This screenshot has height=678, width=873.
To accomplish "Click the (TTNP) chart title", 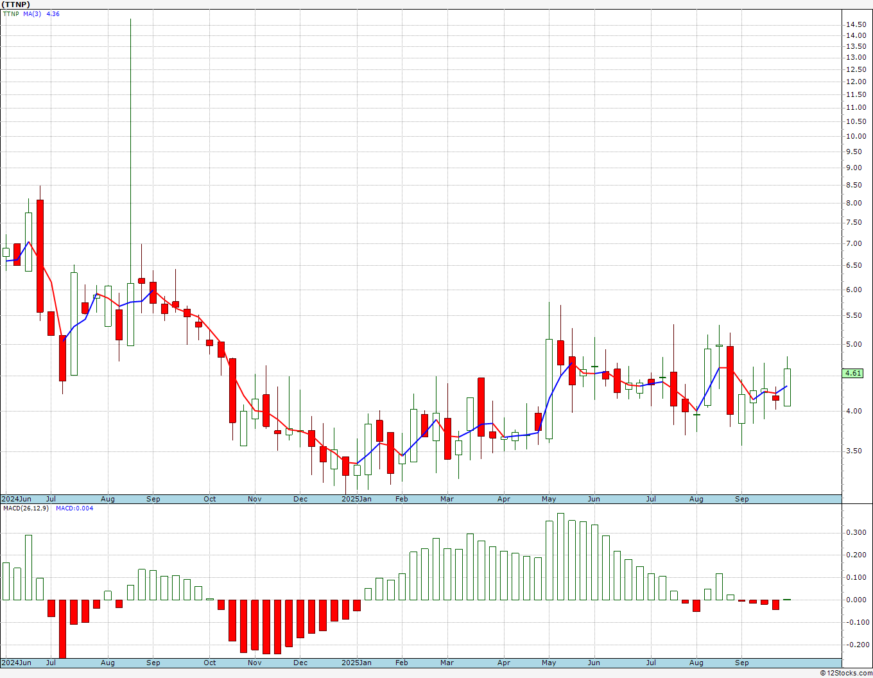I will click(15, 4).
